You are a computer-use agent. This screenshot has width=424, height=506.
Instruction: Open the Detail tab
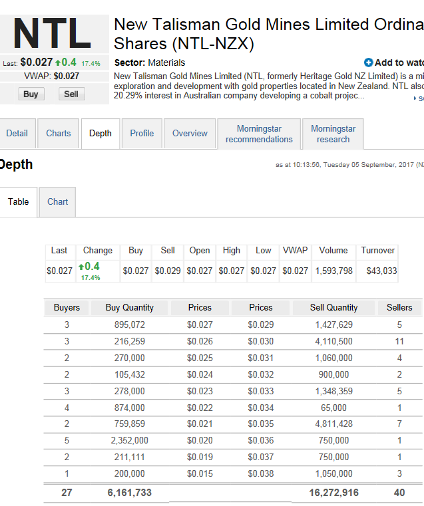pyautogui.click(x=17, y=133)
